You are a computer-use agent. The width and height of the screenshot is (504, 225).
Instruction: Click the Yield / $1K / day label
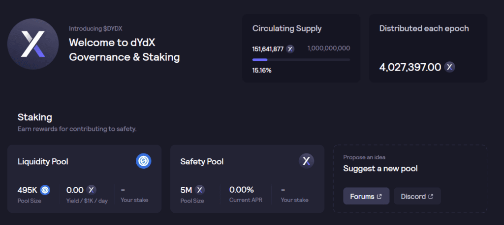[x=87, y=201]
